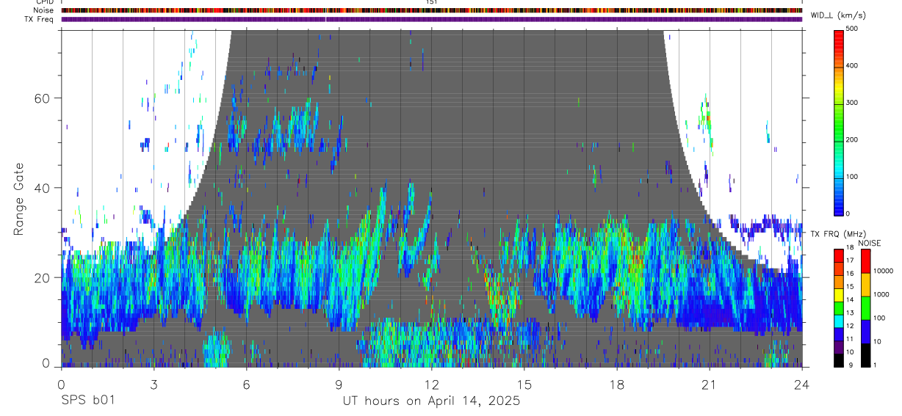Click the 12 label on TX FRQ legend
This screenshot has height=416, width=902.
pos(849,326)
